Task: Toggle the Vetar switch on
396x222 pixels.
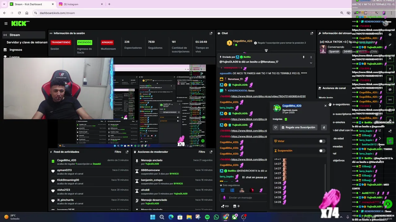Action: pyautogui.click(x=322, y=141)
